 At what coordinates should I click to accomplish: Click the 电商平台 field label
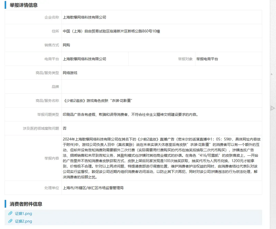tap(52, 59)
